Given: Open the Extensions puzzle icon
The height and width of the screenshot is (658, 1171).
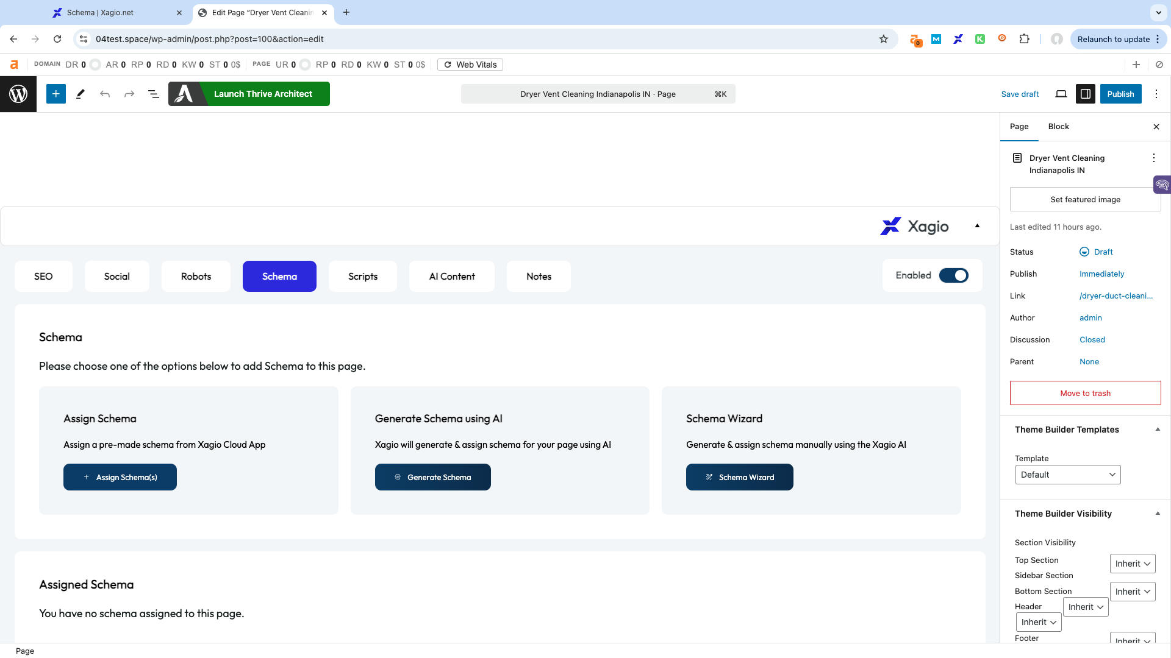Looking at the screenshot, I should pos(1024,39).
